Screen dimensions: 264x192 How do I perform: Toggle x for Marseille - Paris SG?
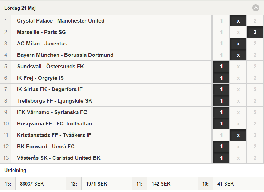pyautogui.click(x=238, y=32)
